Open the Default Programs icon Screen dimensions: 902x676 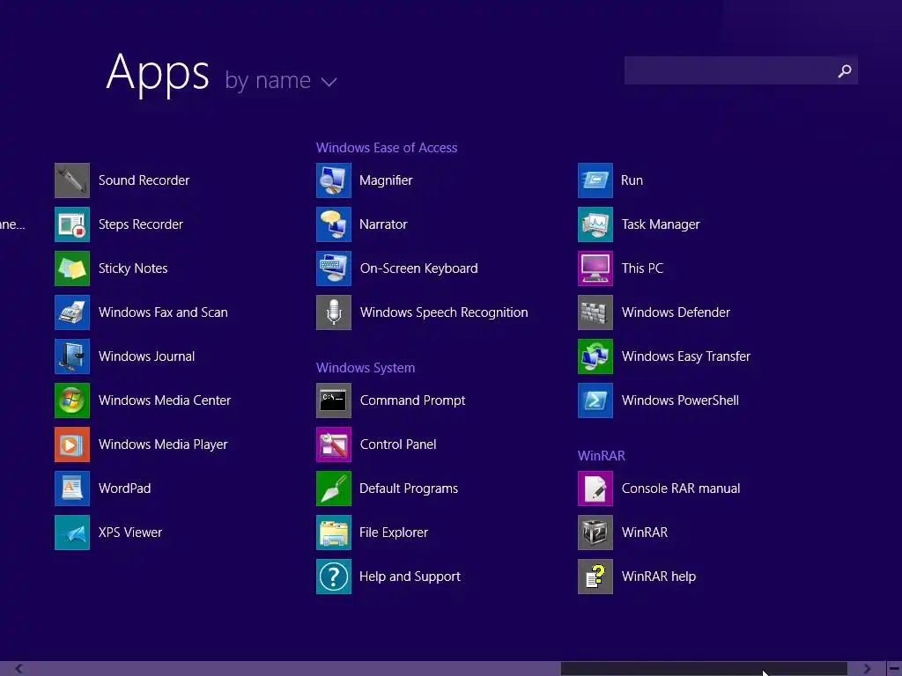coord(334,489)
